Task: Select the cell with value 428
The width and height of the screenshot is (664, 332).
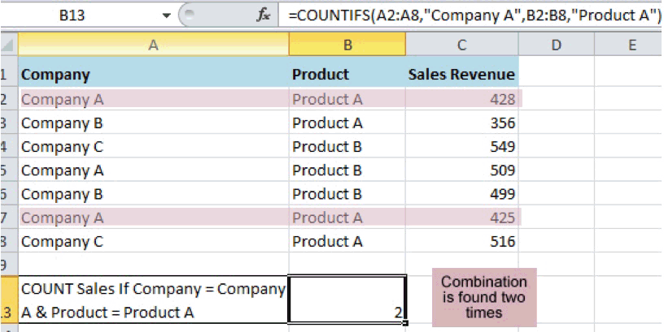Action: [x=461, y=100]
